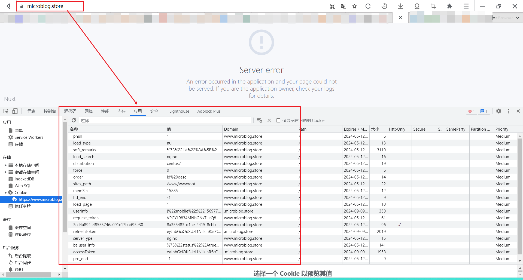This screenshot has width=523, height=280.
Task: Switch to the 源代码 tab
Action: [70, 111]
